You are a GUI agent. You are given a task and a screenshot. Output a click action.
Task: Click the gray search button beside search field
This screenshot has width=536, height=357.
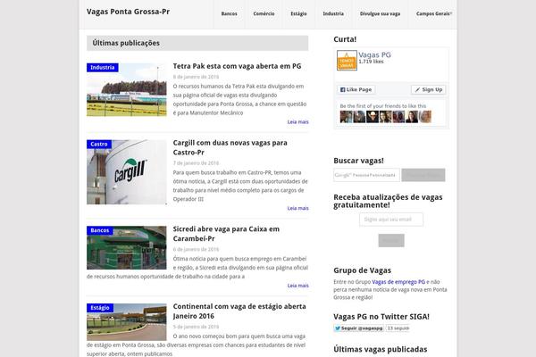pos(423,175)
